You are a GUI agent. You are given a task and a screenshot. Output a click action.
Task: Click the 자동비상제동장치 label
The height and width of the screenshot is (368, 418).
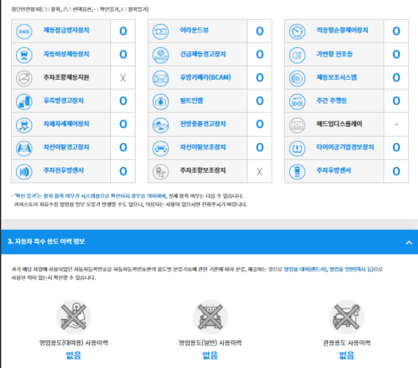pyautogui.click(x=67, y=54)
